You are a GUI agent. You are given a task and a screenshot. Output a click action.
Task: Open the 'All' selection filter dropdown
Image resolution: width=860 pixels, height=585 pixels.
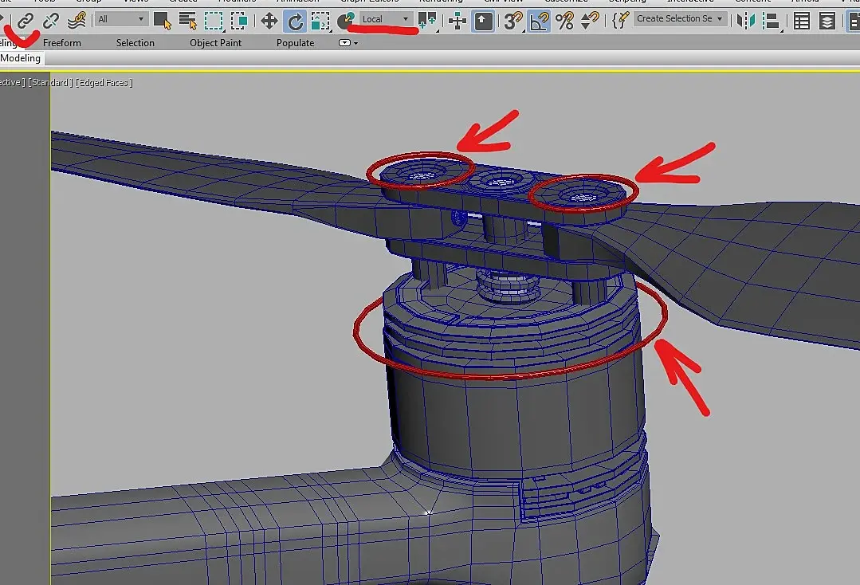click(x=120, y=19)
